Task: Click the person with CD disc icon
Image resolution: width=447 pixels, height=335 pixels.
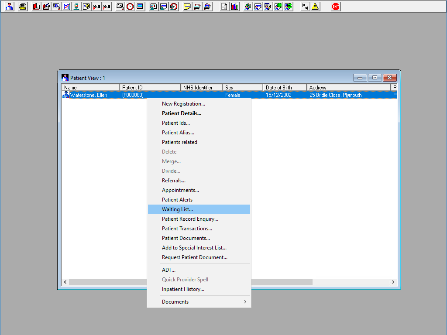Action: (x=248, y=7)
